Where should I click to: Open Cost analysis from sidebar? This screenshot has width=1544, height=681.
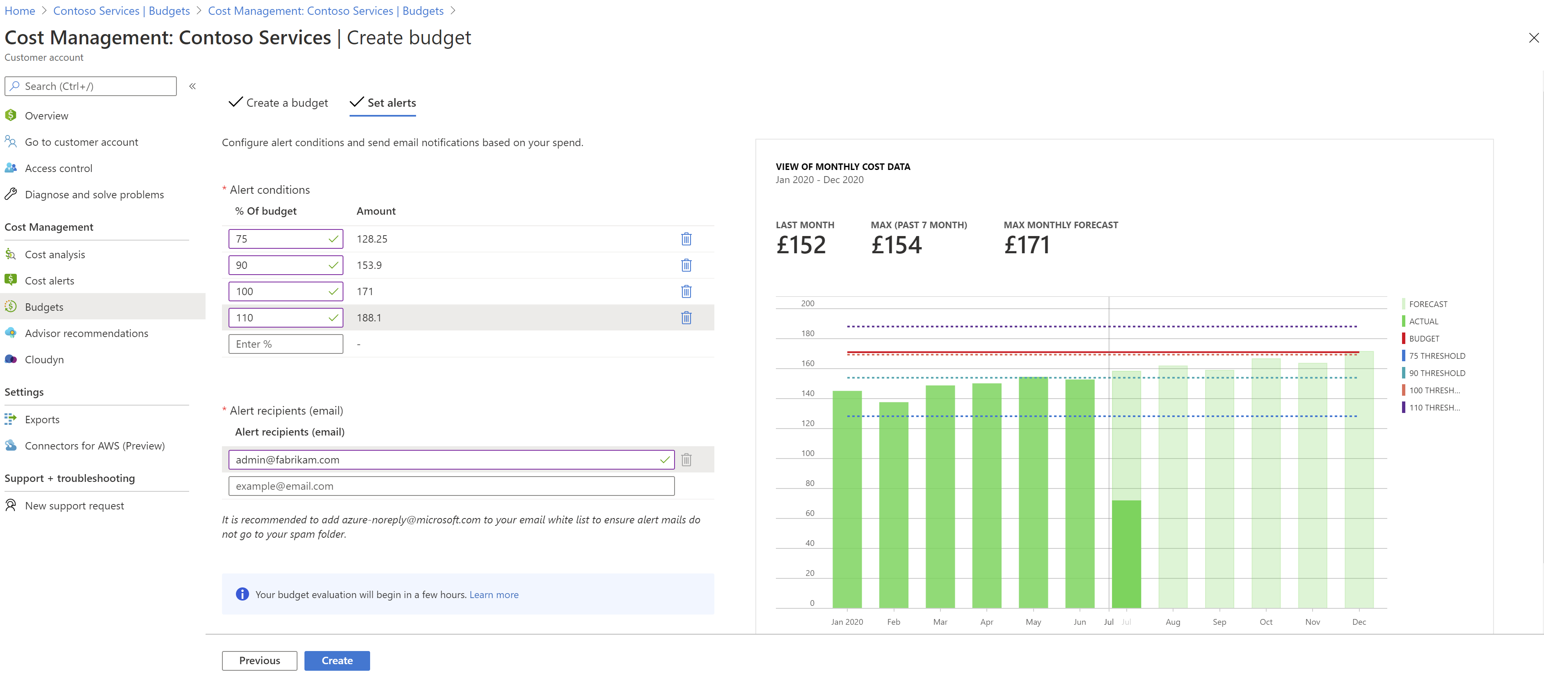pos(55,255)
